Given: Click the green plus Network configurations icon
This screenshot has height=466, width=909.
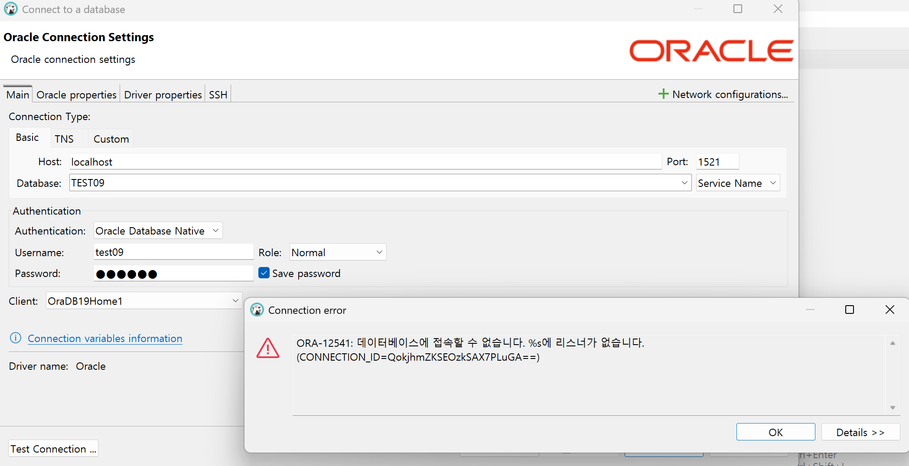Looking at the screenshot, I should pyautogui.click(x=663, y=94).
